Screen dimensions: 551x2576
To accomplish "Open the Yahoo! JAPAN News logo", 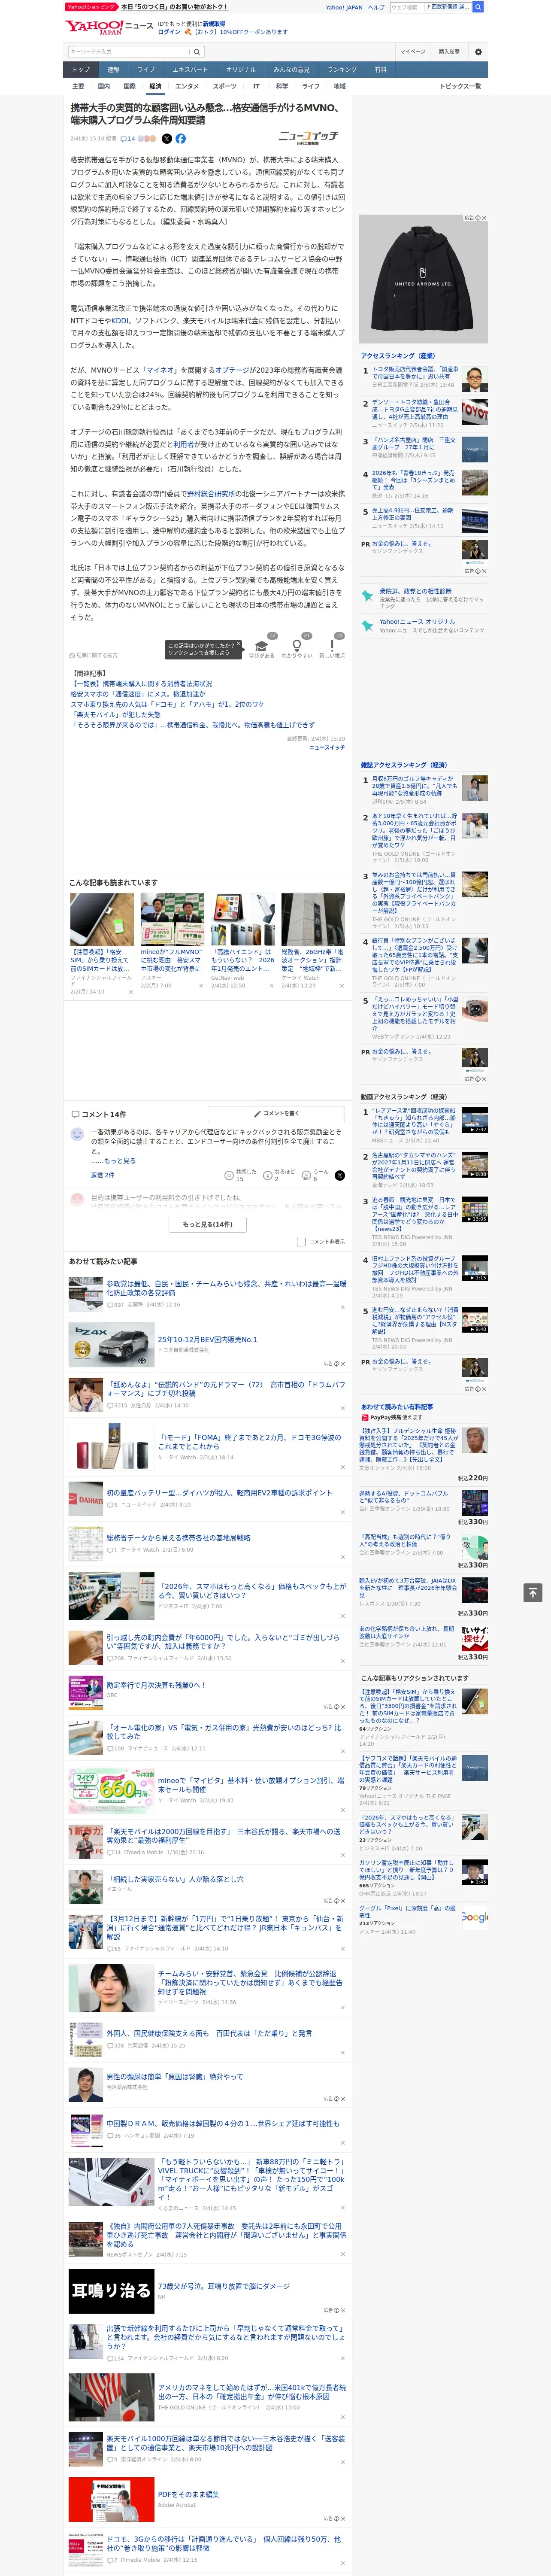I will pyautogui.click(x=110, y=27).
